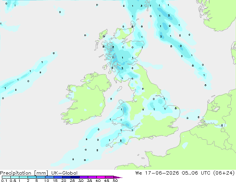Select the 35–40 mm legend swatch

[92, 177]
